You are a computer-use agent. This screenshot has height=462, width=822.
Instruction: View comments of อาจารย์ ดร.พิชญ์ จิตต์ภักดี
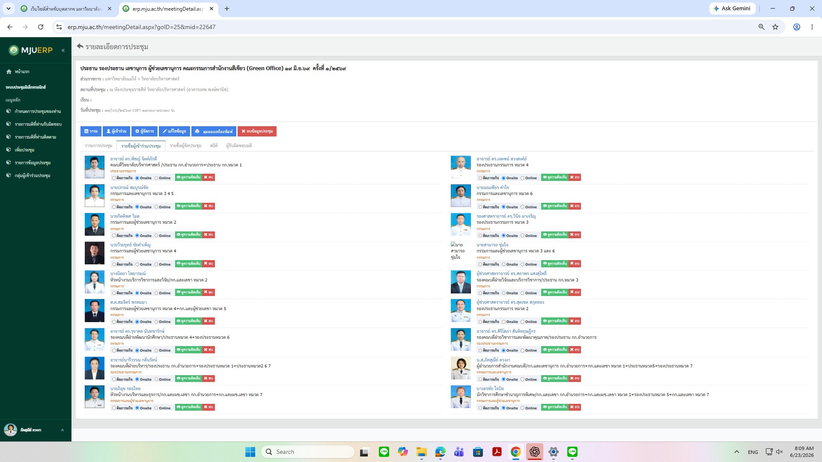188,178
